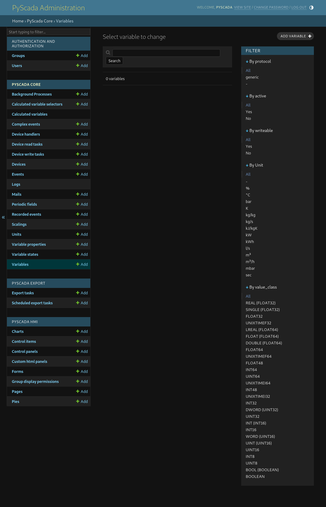Viewport: 326px width, 507px height.
Task: Go to Home in the breadcrumb
Action: point(18,21)
